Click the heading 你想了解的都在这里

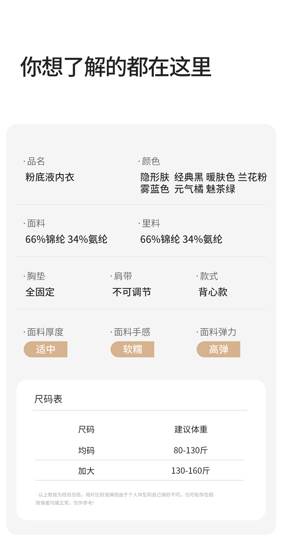[116, 67]
